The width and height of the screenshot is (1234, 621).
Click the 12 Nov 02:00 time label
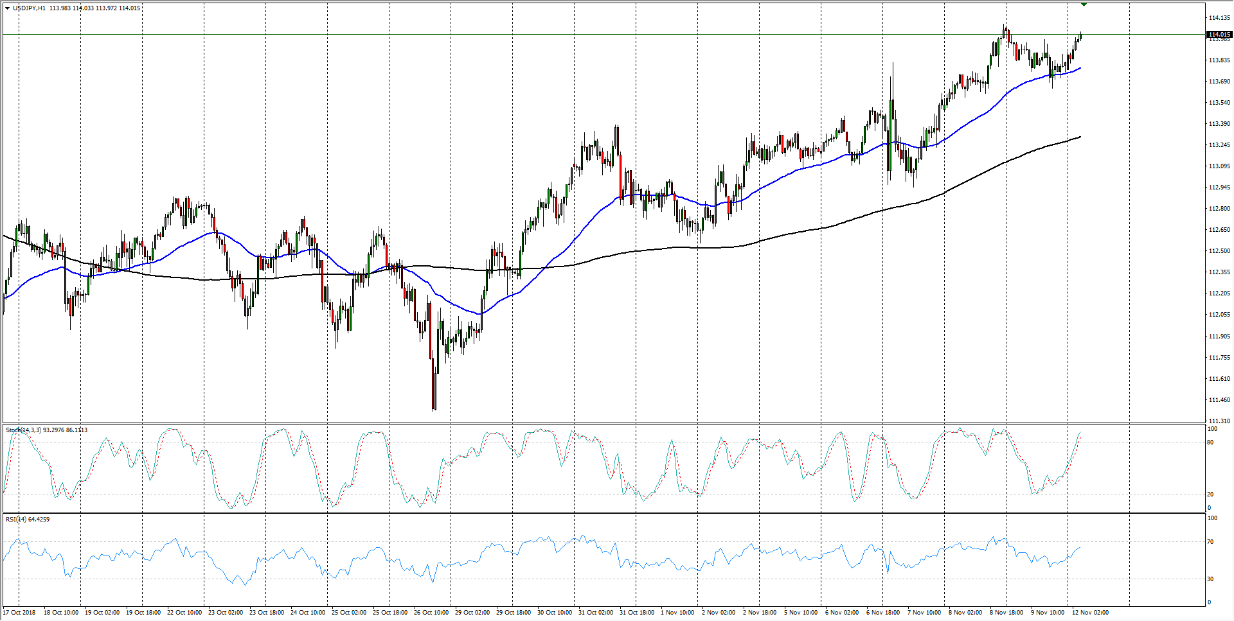click(1090, 612)
